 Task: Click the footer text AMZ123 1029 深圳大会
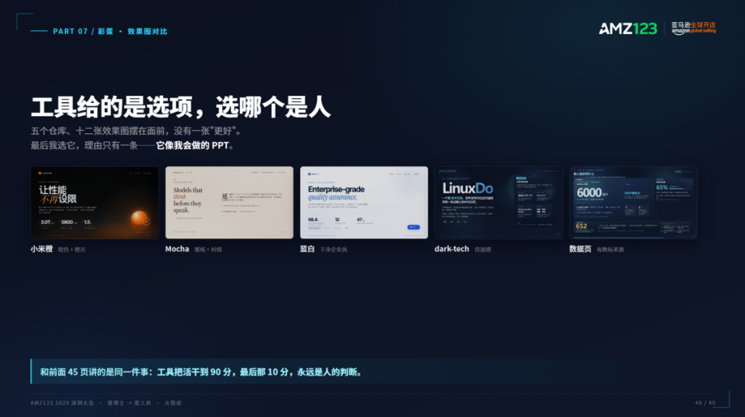click(x=62, y=403)
